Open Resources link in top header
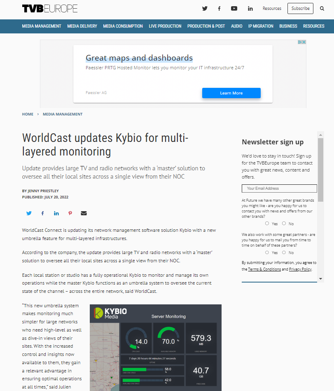This screenshot has width=334, height=391. pyautogui.click(x=272, y=9)
